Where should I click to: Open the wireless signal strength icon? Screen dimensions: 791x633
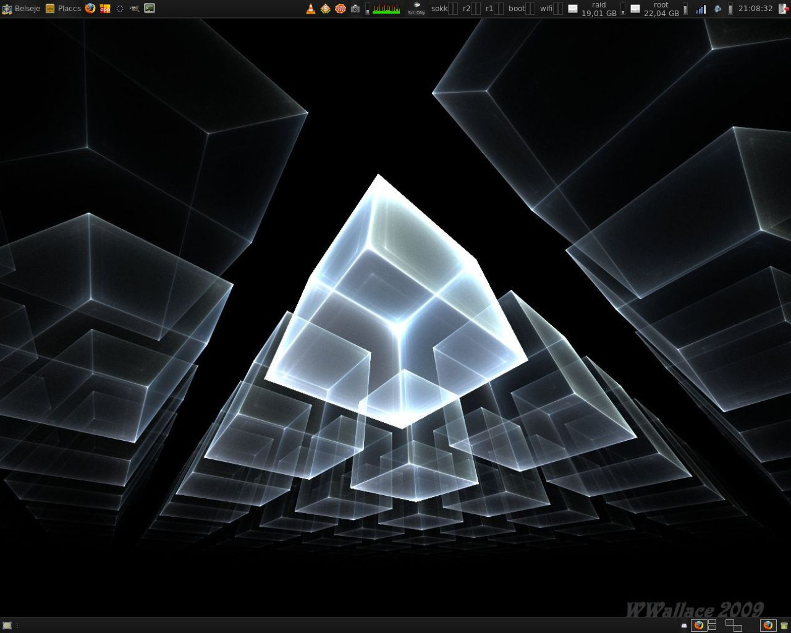click(701, 9)
